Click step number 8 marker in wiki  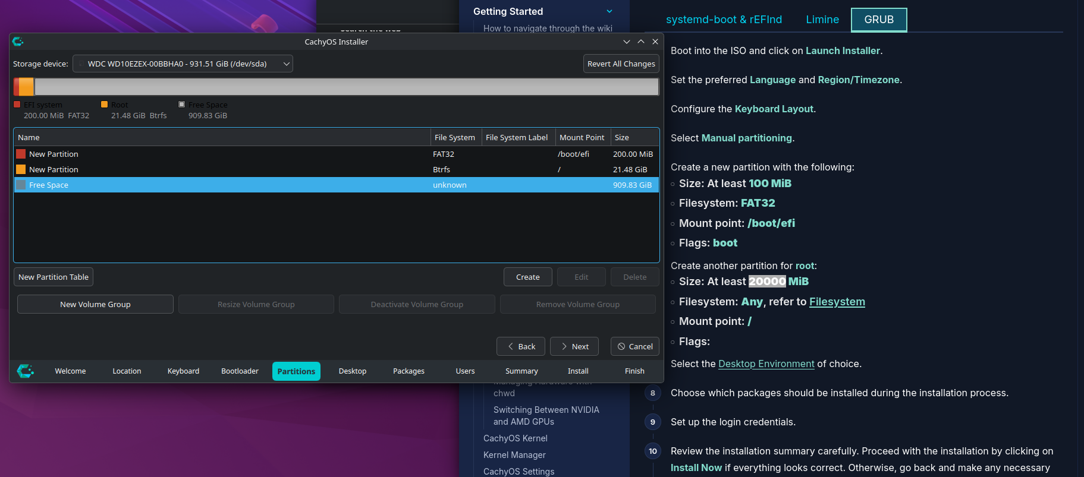click(x=653, y=393)
